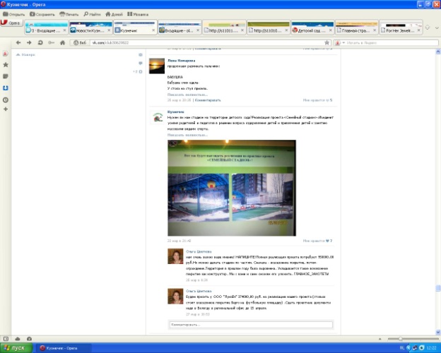Screen dimensions: 441x353
Task: Click the vk.com address field
Action: (206, 43)
